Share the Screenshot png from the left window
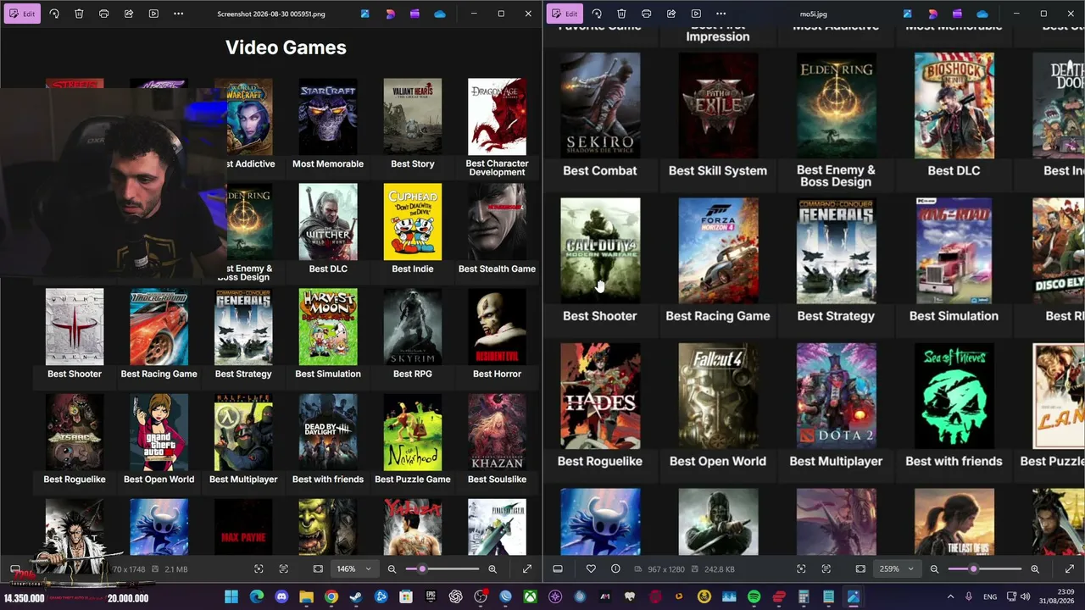Viewport: 1085px width, 610px height. [x=129, y=14]
